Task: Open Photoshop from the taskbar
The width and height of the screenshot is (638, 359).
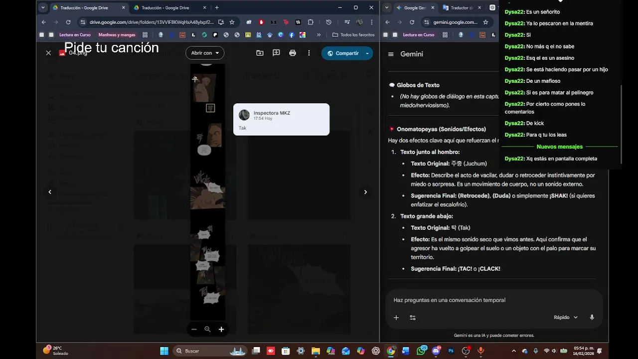Action: tap(451, 351)
